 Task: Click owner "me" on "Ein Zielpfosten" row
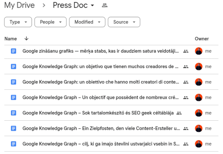point(208,129)
